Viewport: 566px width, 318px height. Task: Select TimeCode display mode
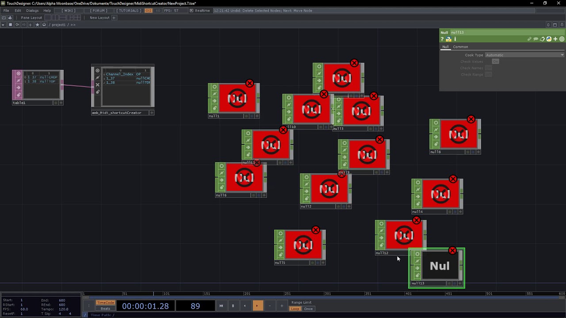click(x=106, y=303)
